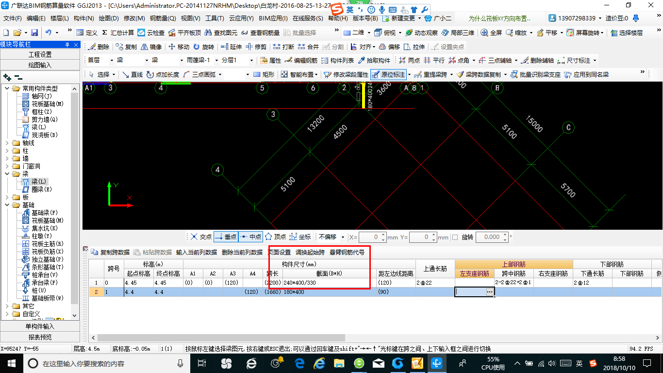The image size is (663, 373).
Task: Toggle 垂点 perpendicular snap
Action: point(226,237)
